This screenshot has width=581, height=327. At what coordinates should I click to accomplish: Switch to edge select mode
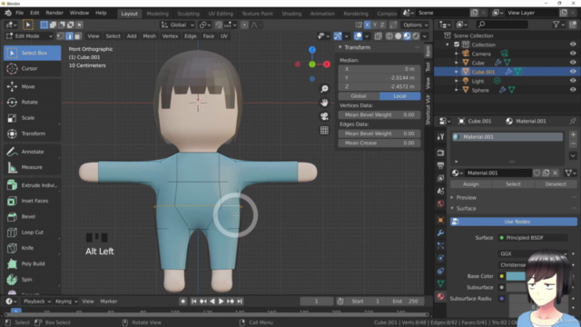69,36
